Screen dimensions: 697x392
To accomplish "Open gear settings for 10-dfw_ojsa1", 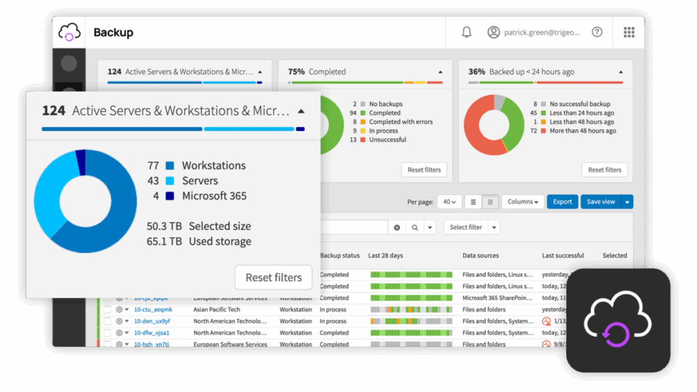I will [118, 333].
